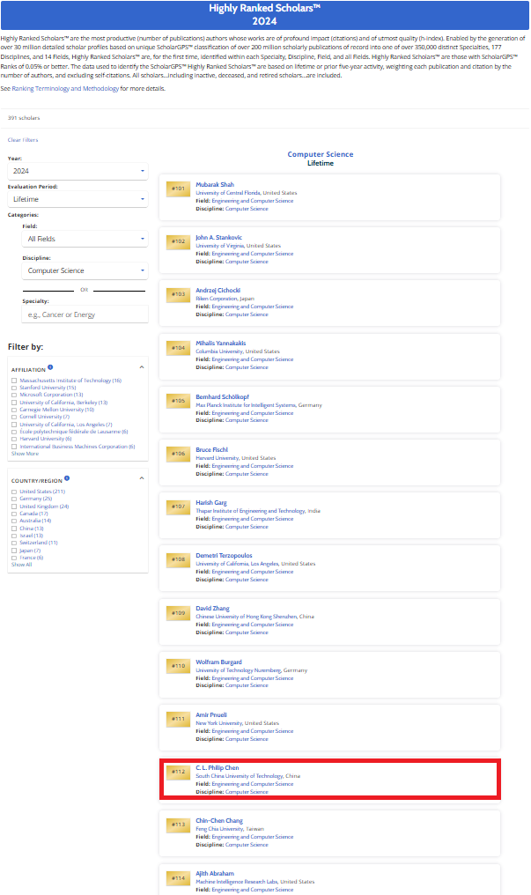Show More affiliations in filter list

pyautogui.click(x=25, y=454)
